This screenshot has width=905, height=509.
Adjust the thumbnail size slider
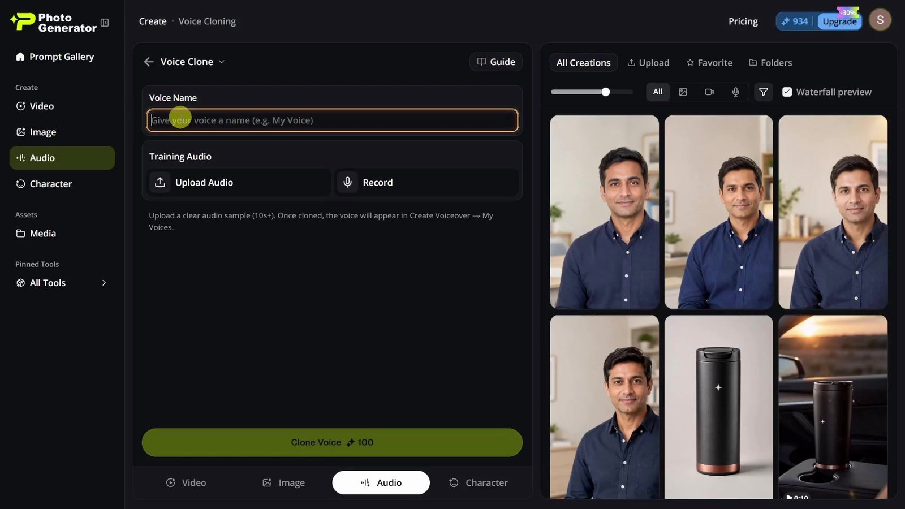[x=606, y=92]
